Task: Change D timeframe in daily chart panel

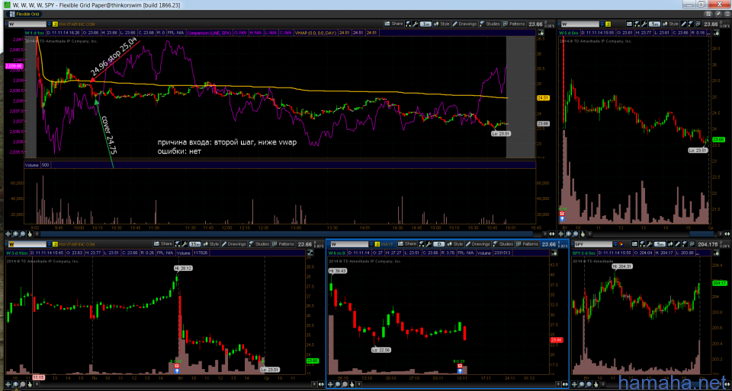Action: (x=439, y=244)
